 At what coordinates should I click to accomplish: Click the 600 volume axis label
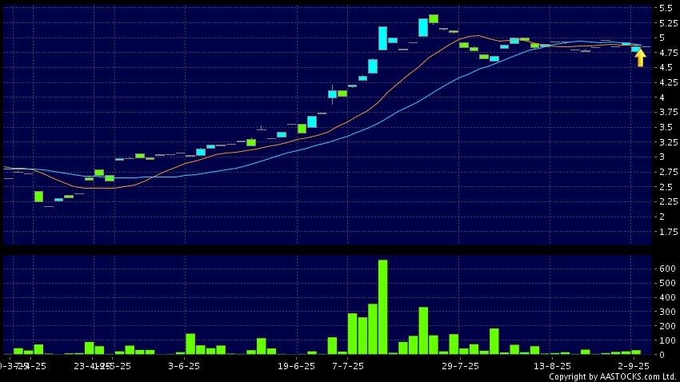666,269
